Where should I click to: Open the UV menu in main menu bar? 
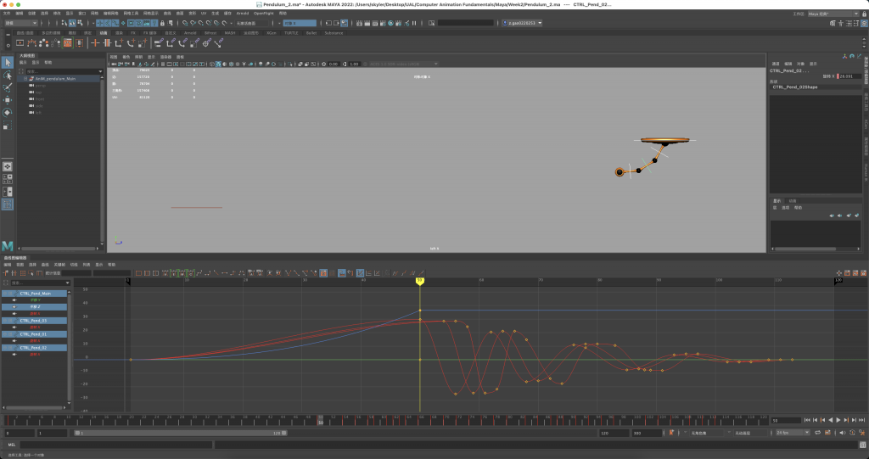[204, 14]
